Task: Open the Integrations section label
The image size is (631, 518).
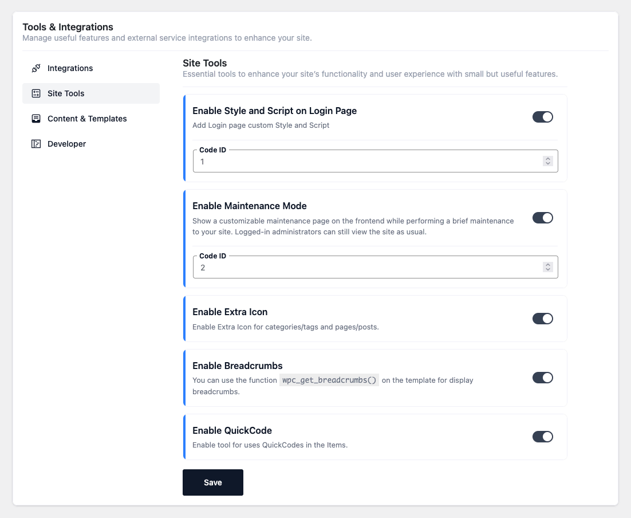Action: (70, 68)
